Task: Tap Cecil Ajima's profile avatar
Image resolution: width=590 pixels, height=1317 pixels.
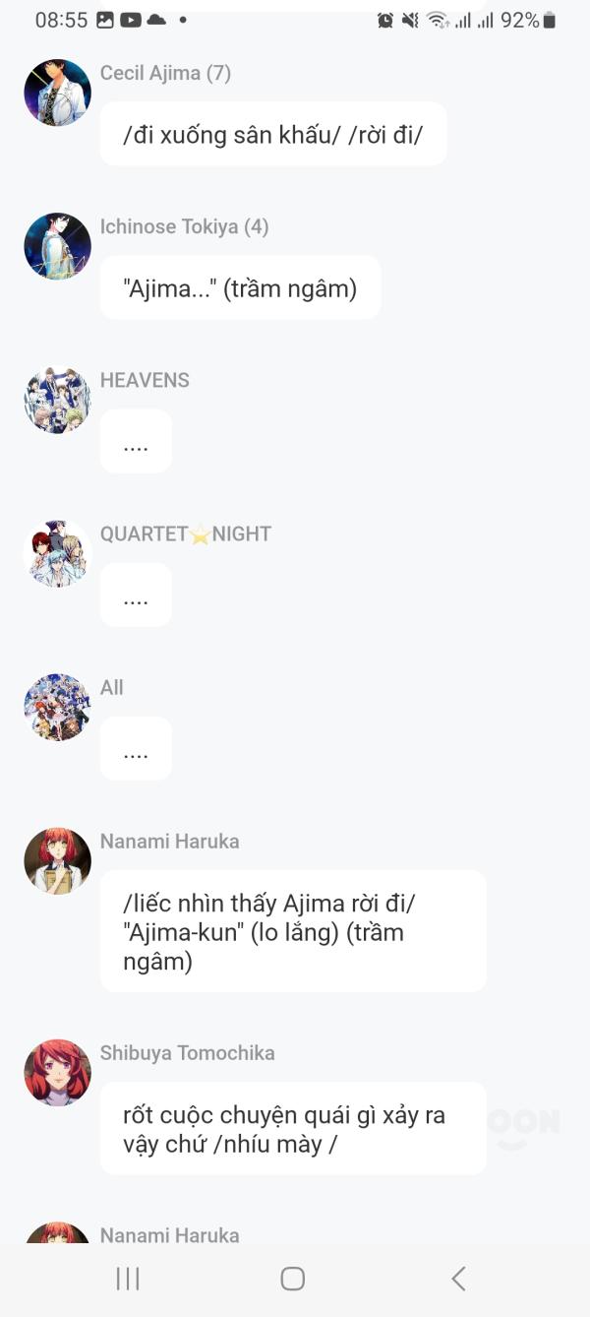Action: [x=57, y=93]
